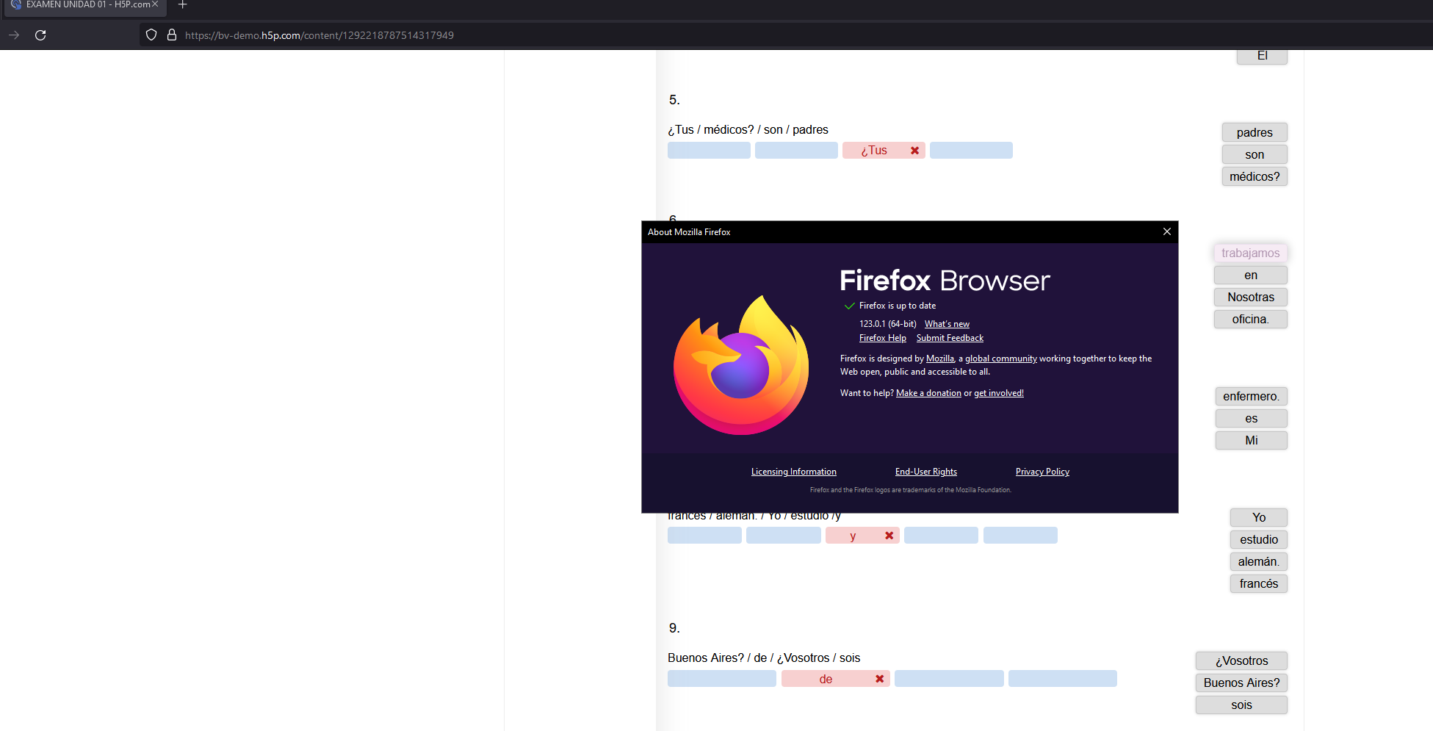Image resolution: width=1433 pixels, height=731 pixels.
Task: Select the 'sois' word tile
Action: point(1241,705)
